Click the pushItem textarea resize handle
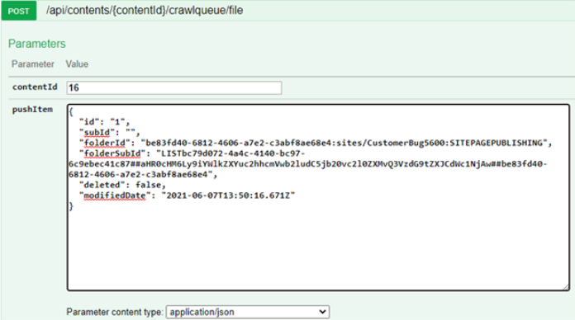 (x=566, y=287)
